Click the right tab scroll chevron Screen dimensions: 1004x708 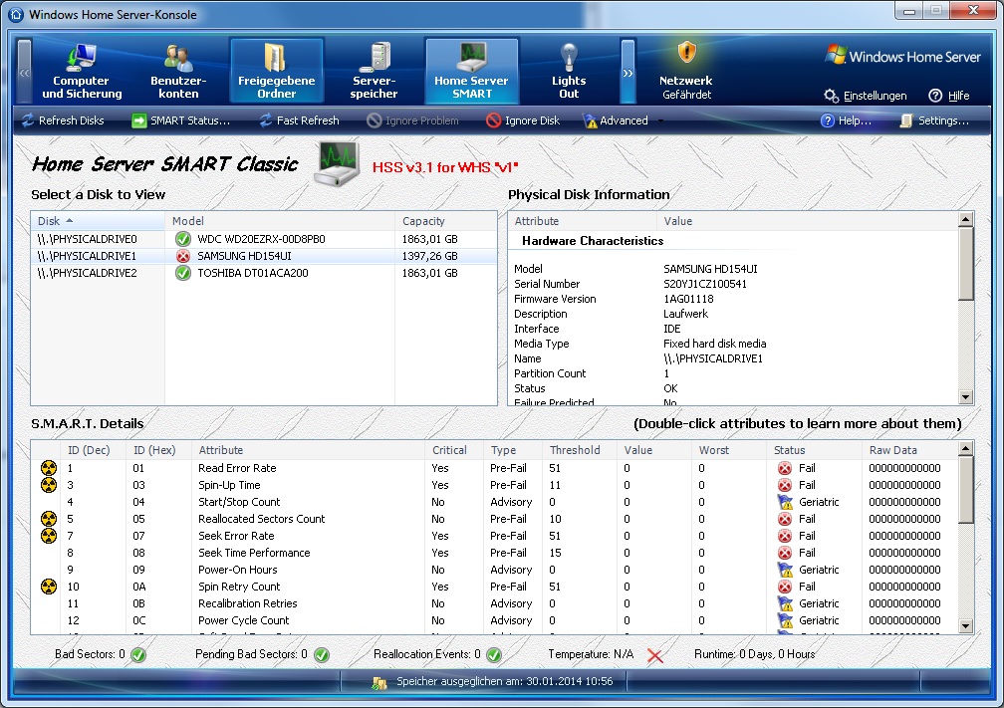click(x=627, y=72)
